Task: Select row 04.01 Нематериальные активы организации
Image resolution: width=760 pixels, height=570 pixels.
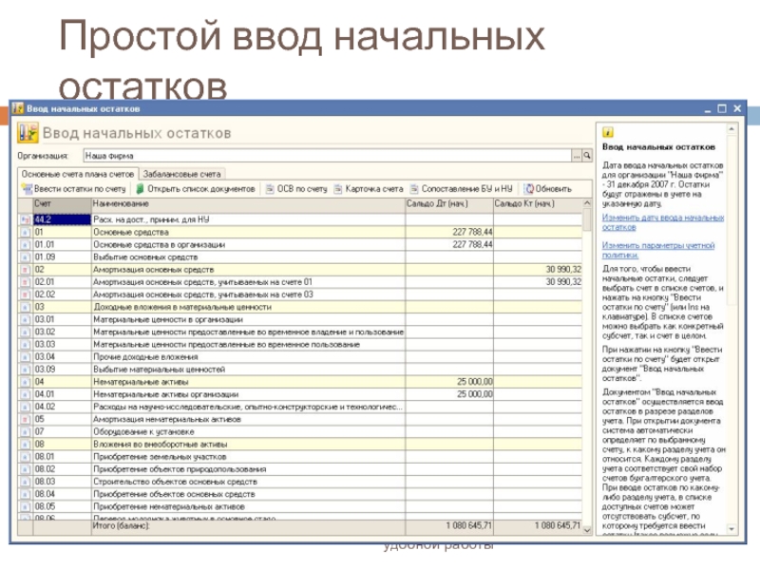Action: click(x=300, y=394)
